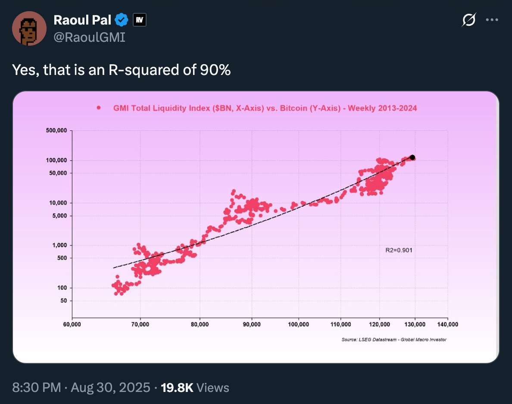Screen dimensions: 512x404
Task: Open @RaoulGMI profile via handle
Action: 90,37
